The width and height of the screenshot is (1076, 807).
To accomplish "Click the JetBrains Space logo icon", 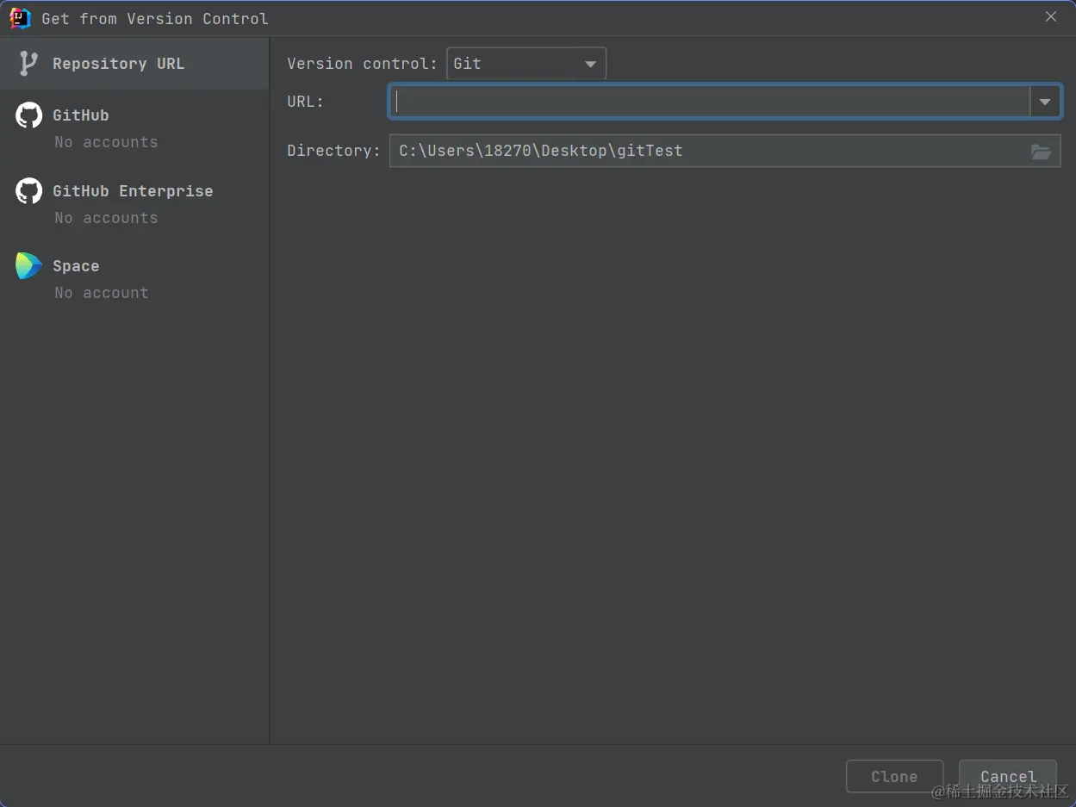I will pos(28,266).
